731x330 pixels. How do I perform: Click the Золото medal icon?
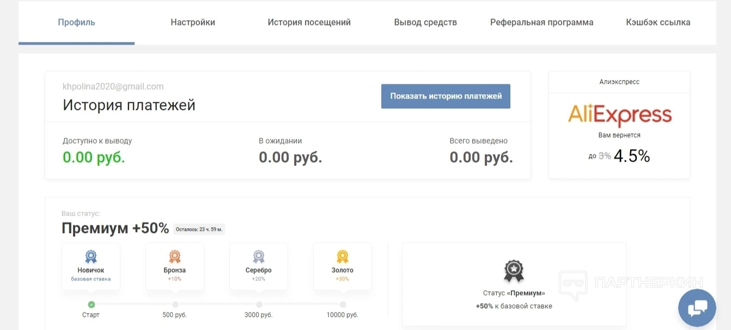point(343,256)
